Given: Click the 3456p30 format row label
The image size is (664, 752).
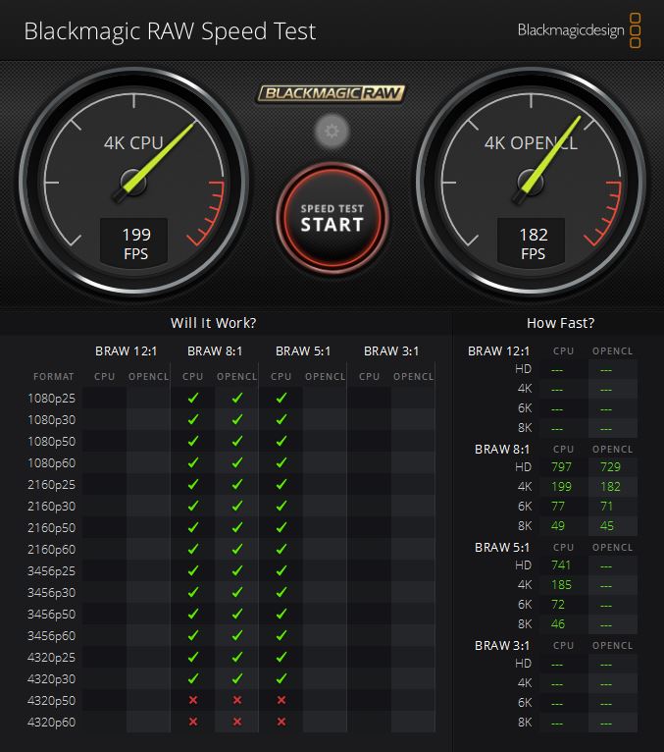Looking at the screenshot, I should point(52,592).
